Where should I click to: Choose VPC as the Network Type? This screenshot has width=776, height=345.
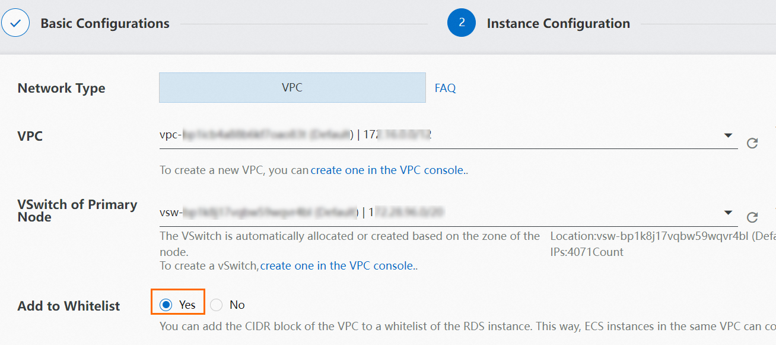pyautogui.click(x=292, y=88)
